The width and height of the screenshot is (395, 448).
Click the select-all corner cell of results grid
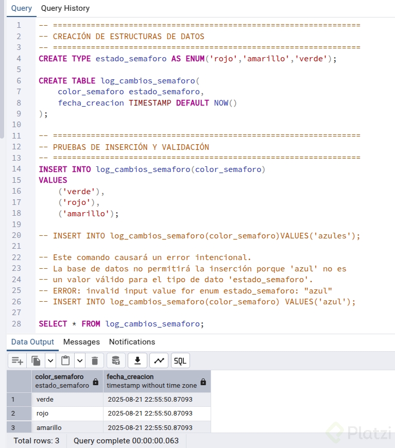19,381
